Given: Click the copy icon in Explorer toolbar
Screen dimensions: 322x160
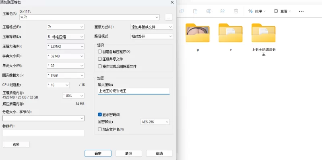Looking at the screenshot, I should click(x=182, y=11).
